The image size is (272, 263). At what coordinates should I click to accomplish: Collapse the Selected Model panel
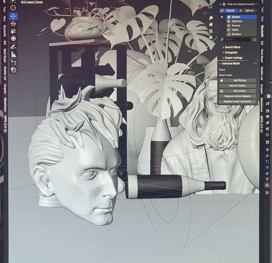220,63
